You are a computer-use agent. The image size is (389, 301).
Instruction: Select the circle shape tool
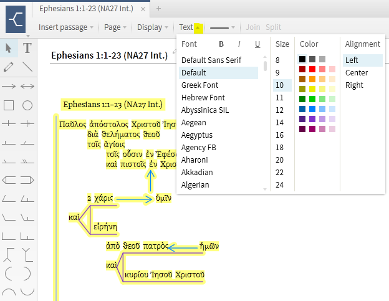[x=27, y=105]
